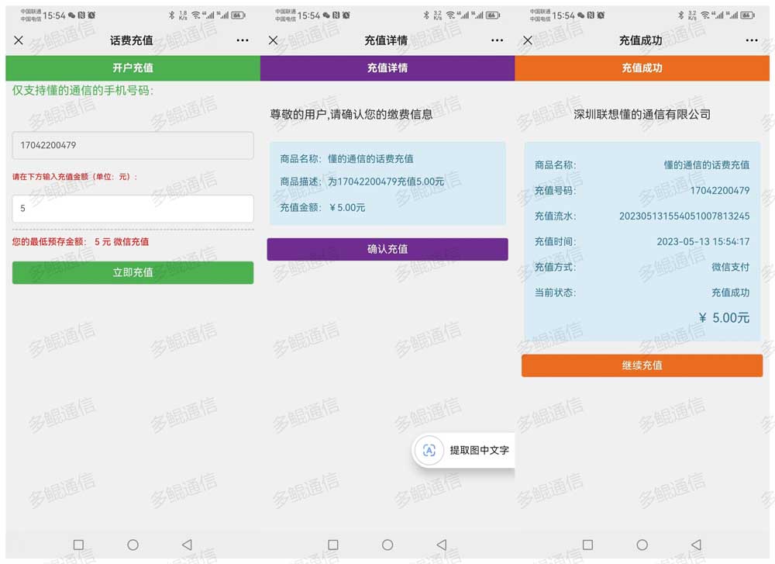Tap the orange 继续充值 button

642,365
